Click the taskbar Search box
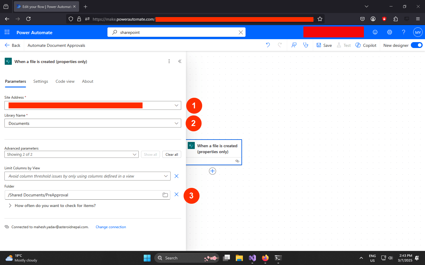 pos(187,258)
